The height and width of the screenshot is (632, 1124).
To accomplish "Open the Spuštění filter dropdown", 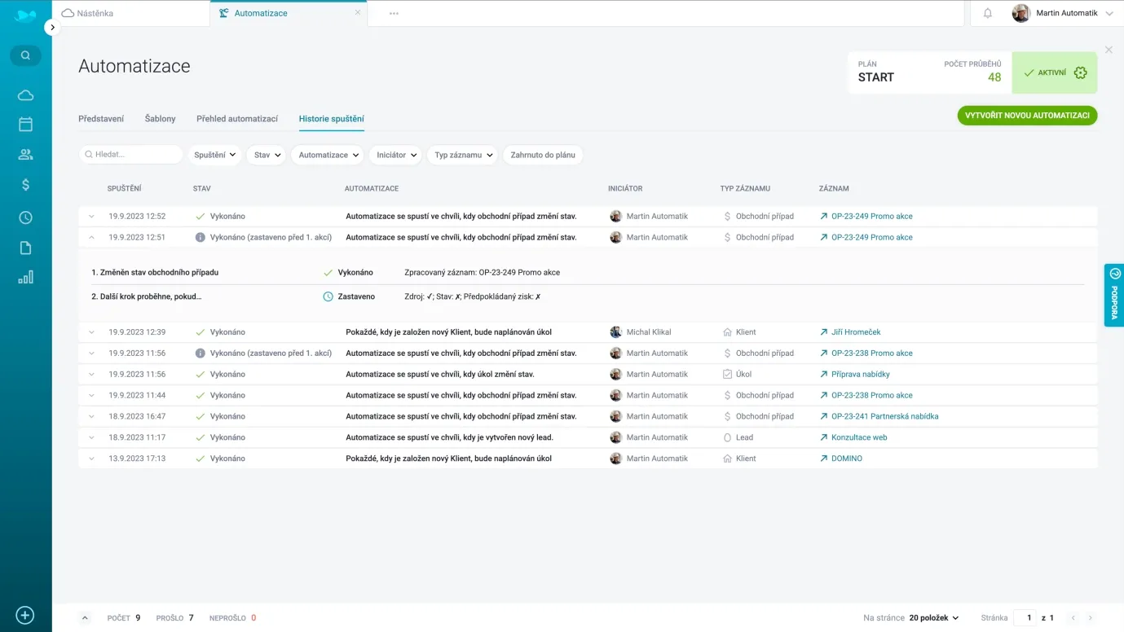I will 214,155.
